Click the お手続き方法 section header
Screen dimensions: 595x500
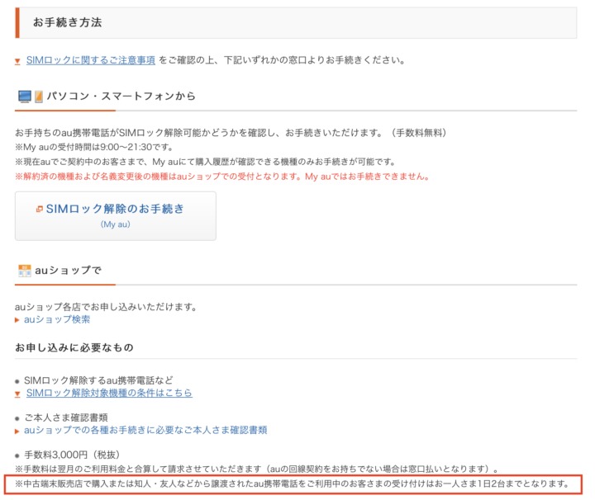point(68,23)
